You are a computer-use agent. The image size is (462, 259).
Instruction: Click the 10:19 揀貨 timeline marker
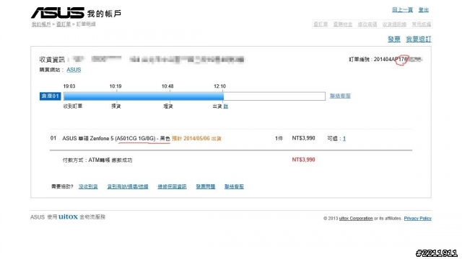(x=115, y=86)
